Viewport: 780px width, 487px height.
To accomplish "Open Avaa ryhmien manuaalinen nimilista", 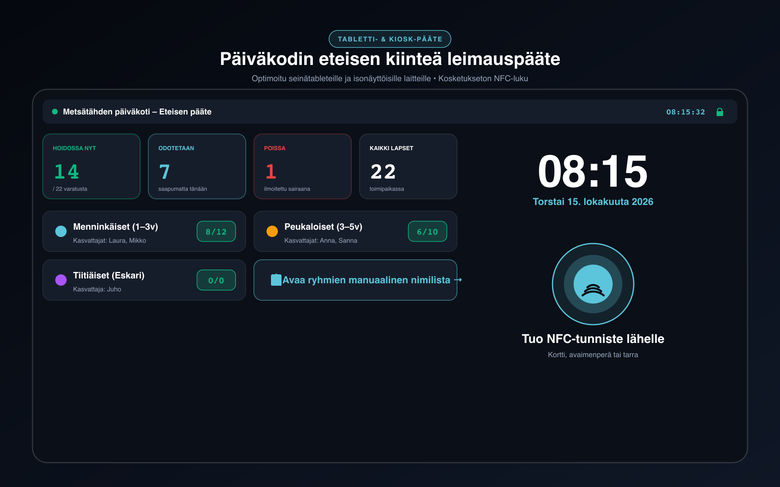I will pyautogui.click(x=355, y=280).
